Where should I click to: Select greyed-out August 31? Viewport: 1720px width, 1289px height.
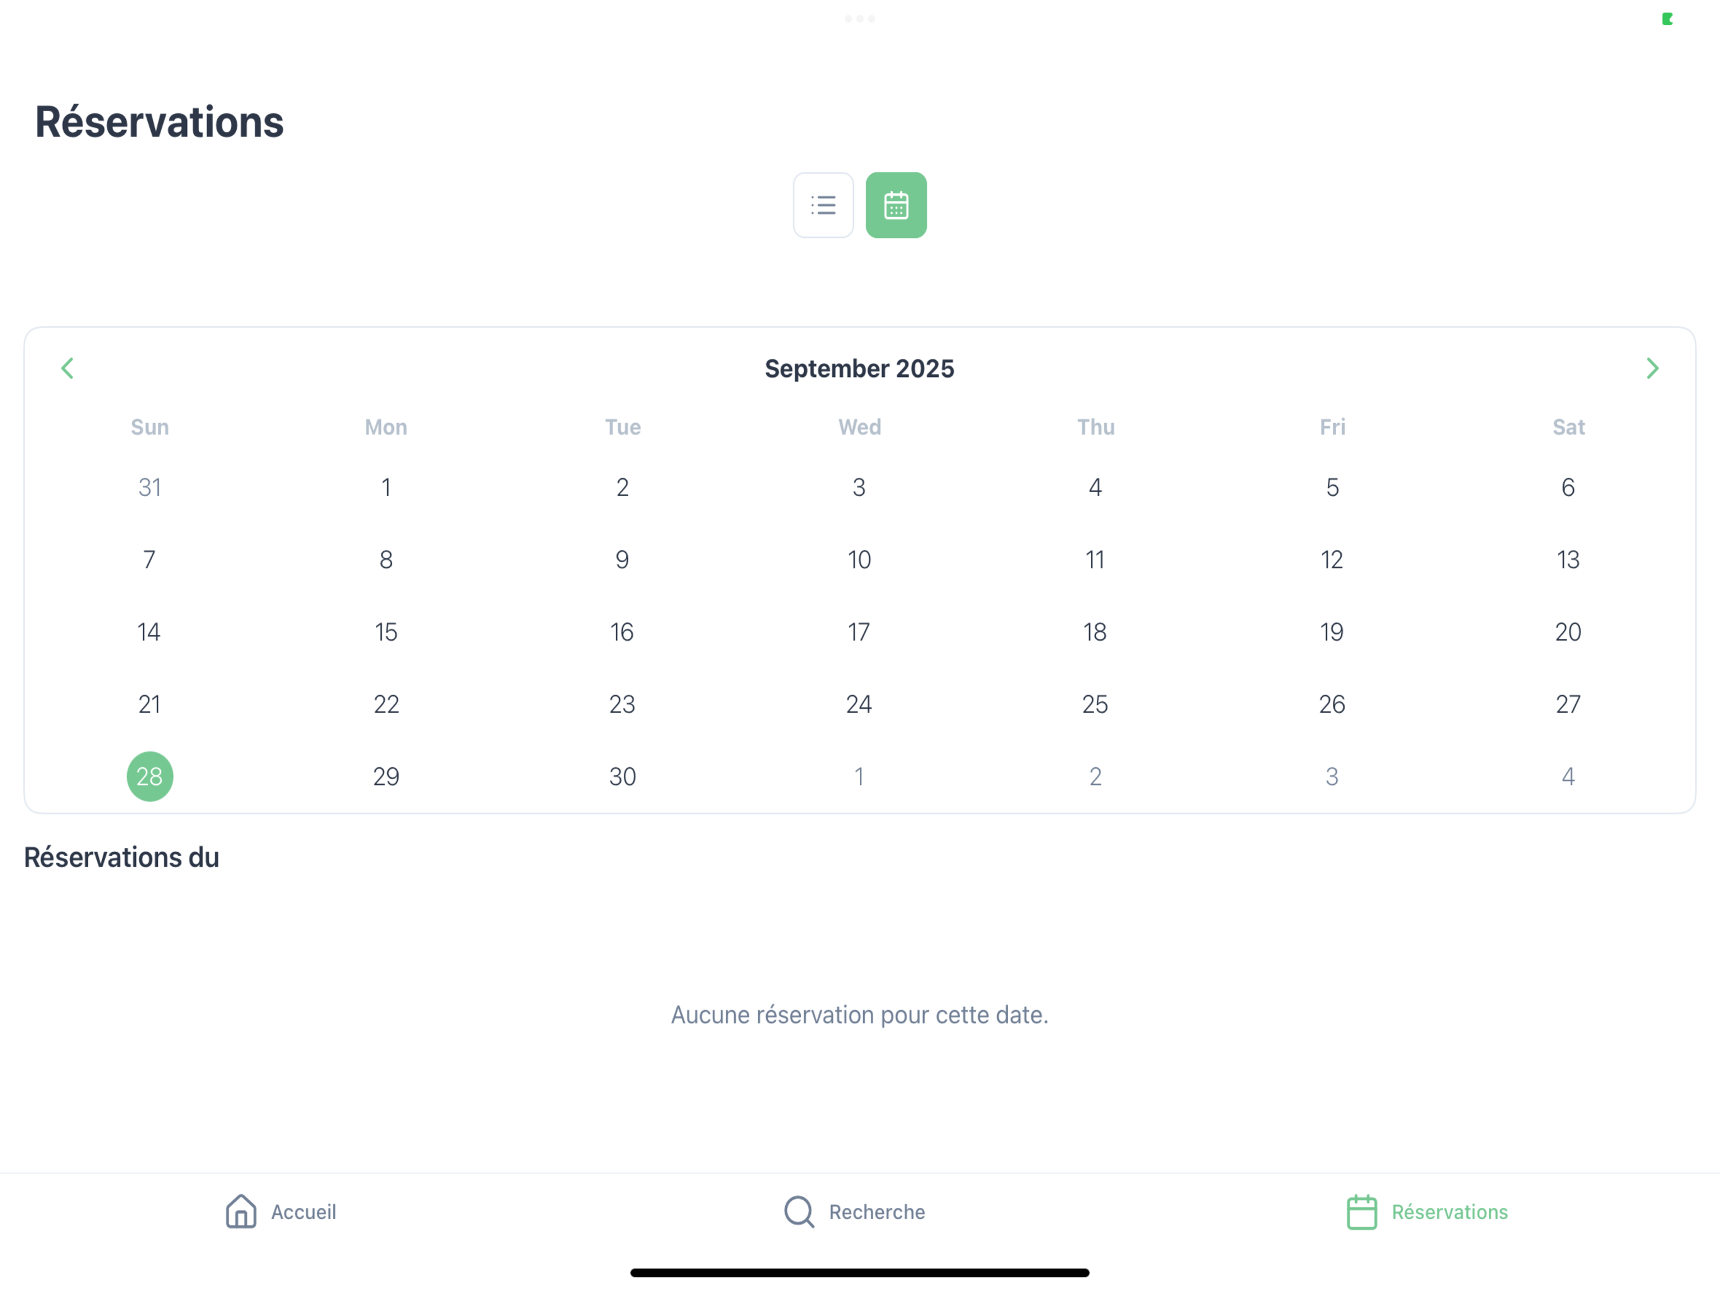[150, 487]
